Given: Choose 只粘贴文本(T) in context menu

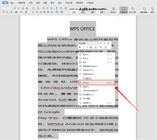Looking at the screenshot, I should 96,70.
